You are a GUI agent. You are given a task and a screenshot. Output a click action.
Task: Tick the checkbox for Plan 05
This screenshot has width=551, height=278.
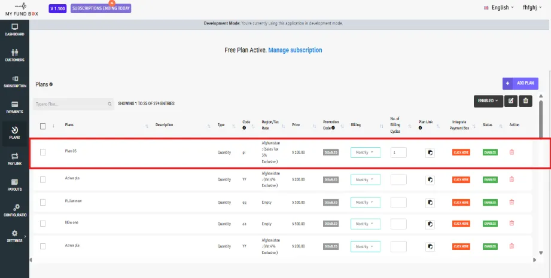point(43,152)
